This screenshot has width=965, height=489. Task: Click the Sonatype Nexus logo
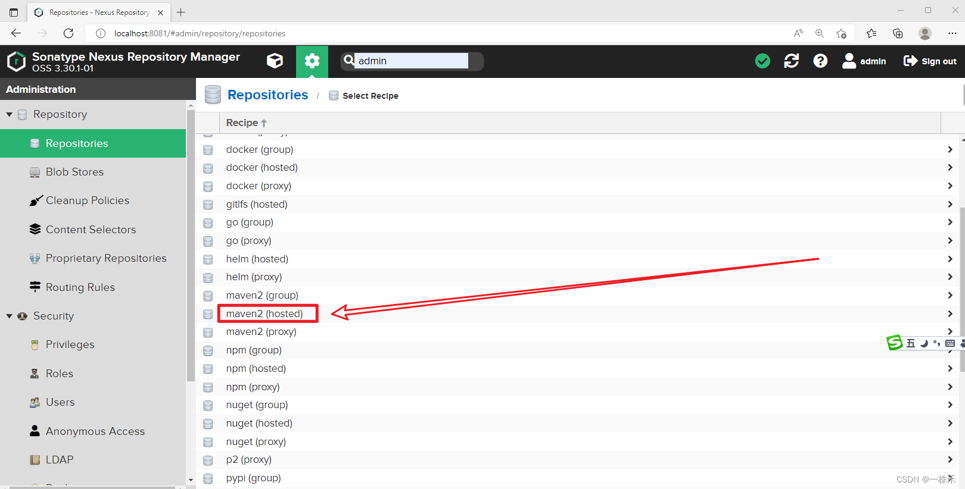pyautogui.click(x=16, y=61)
